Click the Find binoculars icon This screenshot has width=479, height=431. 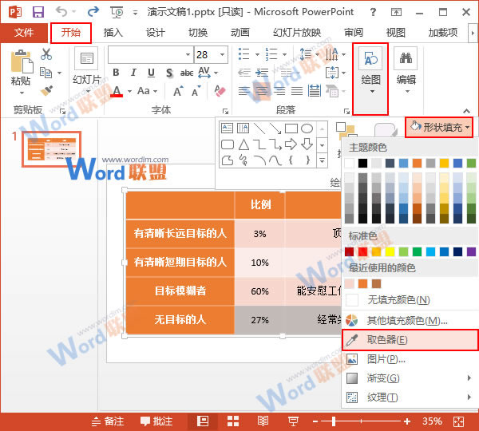click(x=406, y=58)
